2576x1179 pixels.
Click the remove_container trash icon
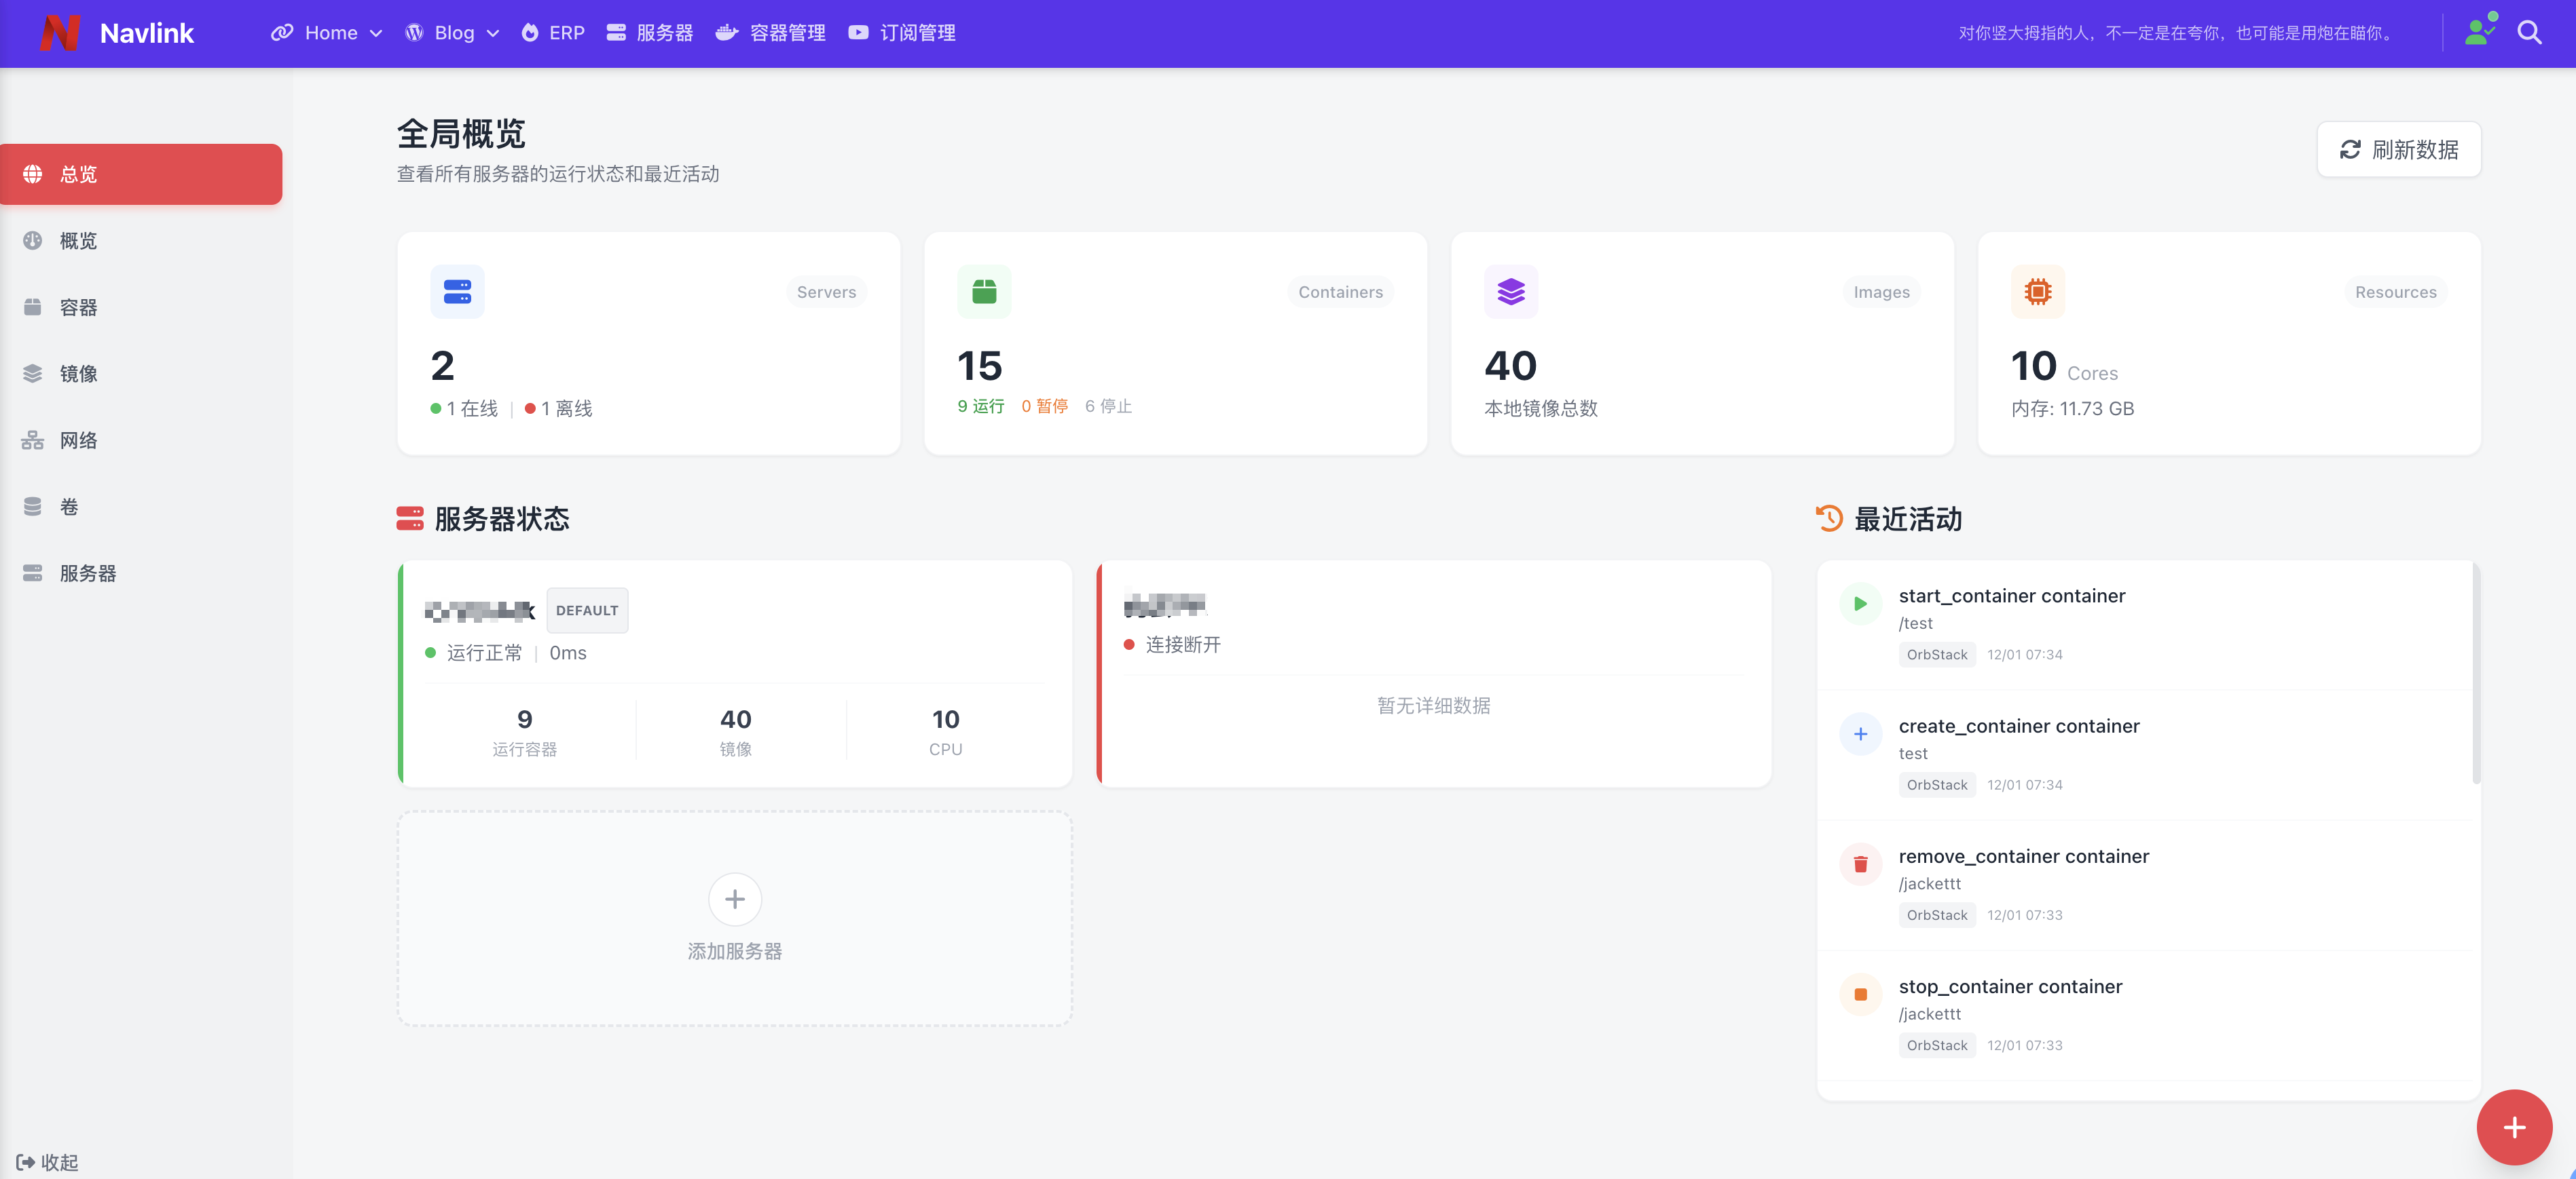point(1860,864)
